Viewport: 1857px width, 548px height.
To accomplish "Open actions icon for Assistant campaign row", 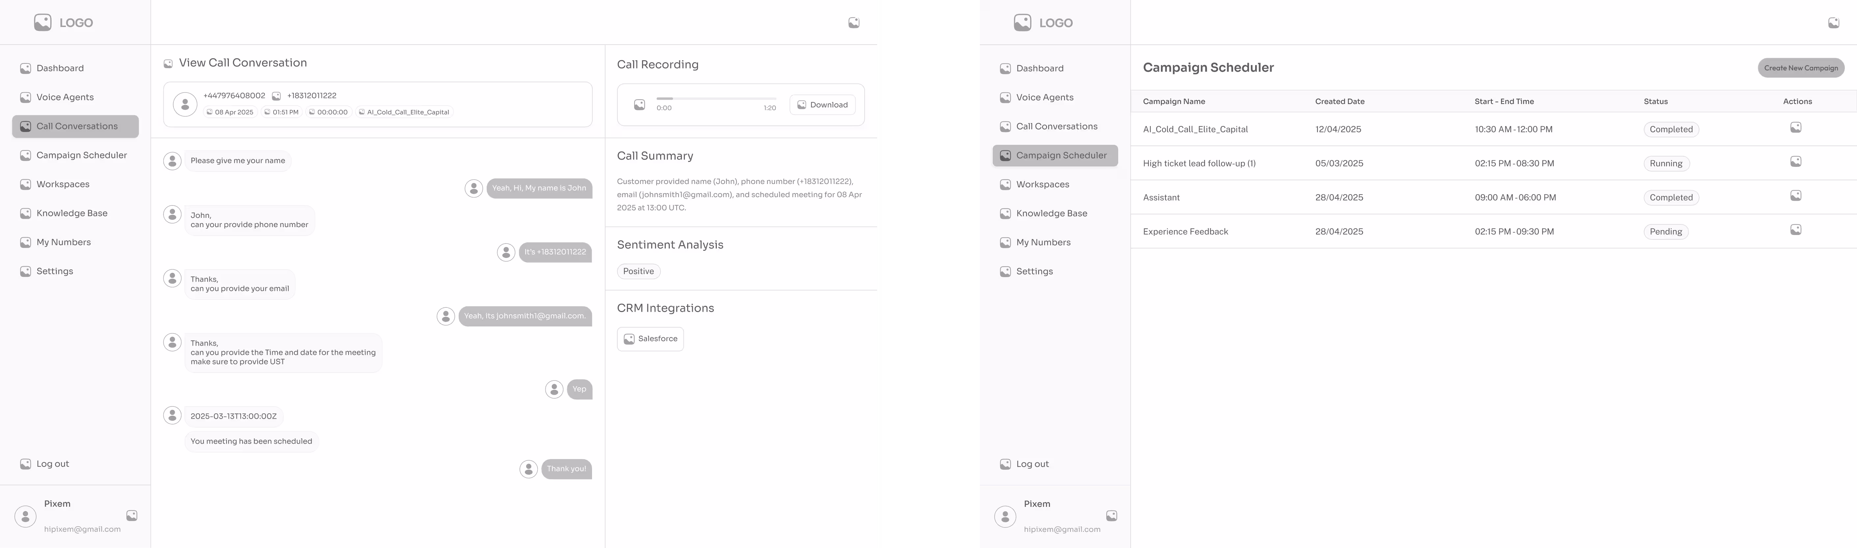I will point(1796,196).
